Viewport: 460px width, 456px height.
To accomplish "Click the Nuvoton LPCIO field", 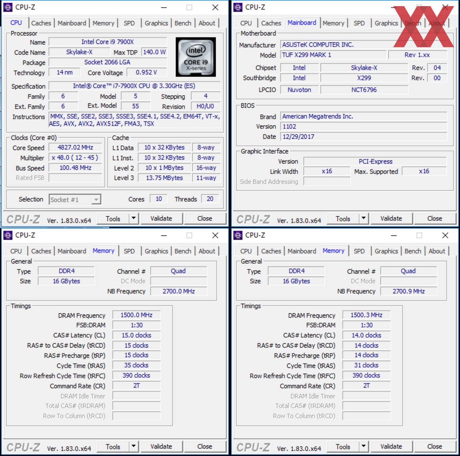I will click(x=299, y=90).
